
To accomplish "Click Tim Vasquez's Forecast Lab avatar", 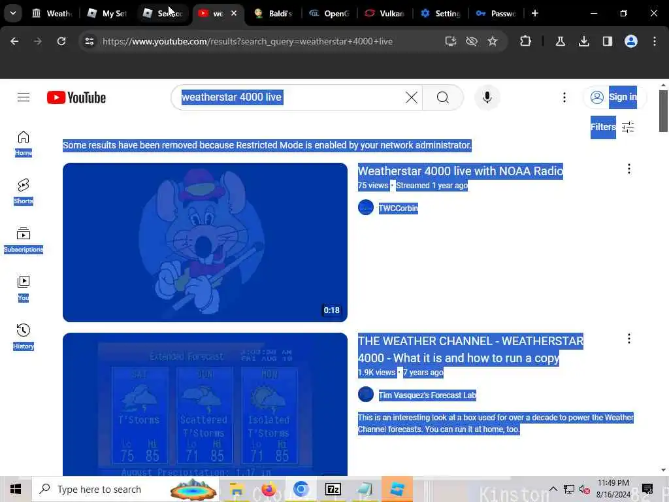I will coord(366,394).
